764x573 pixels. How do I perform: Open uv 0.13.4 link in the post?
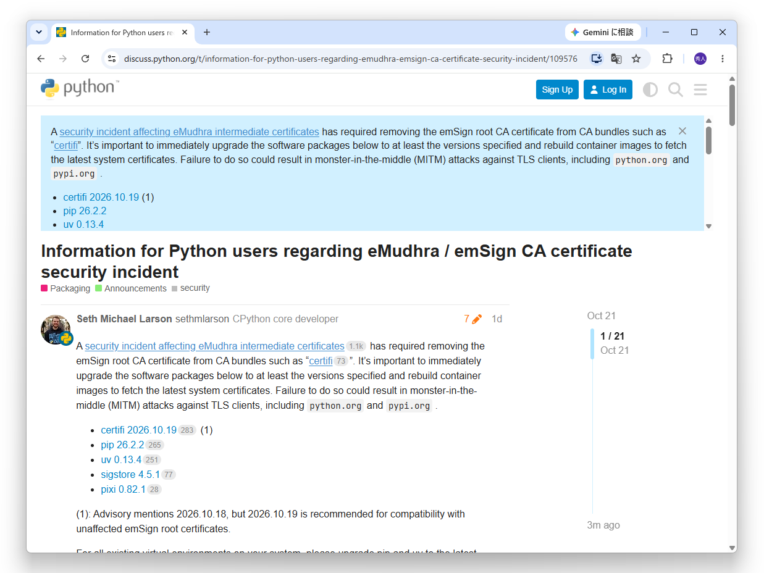point(121,459)
